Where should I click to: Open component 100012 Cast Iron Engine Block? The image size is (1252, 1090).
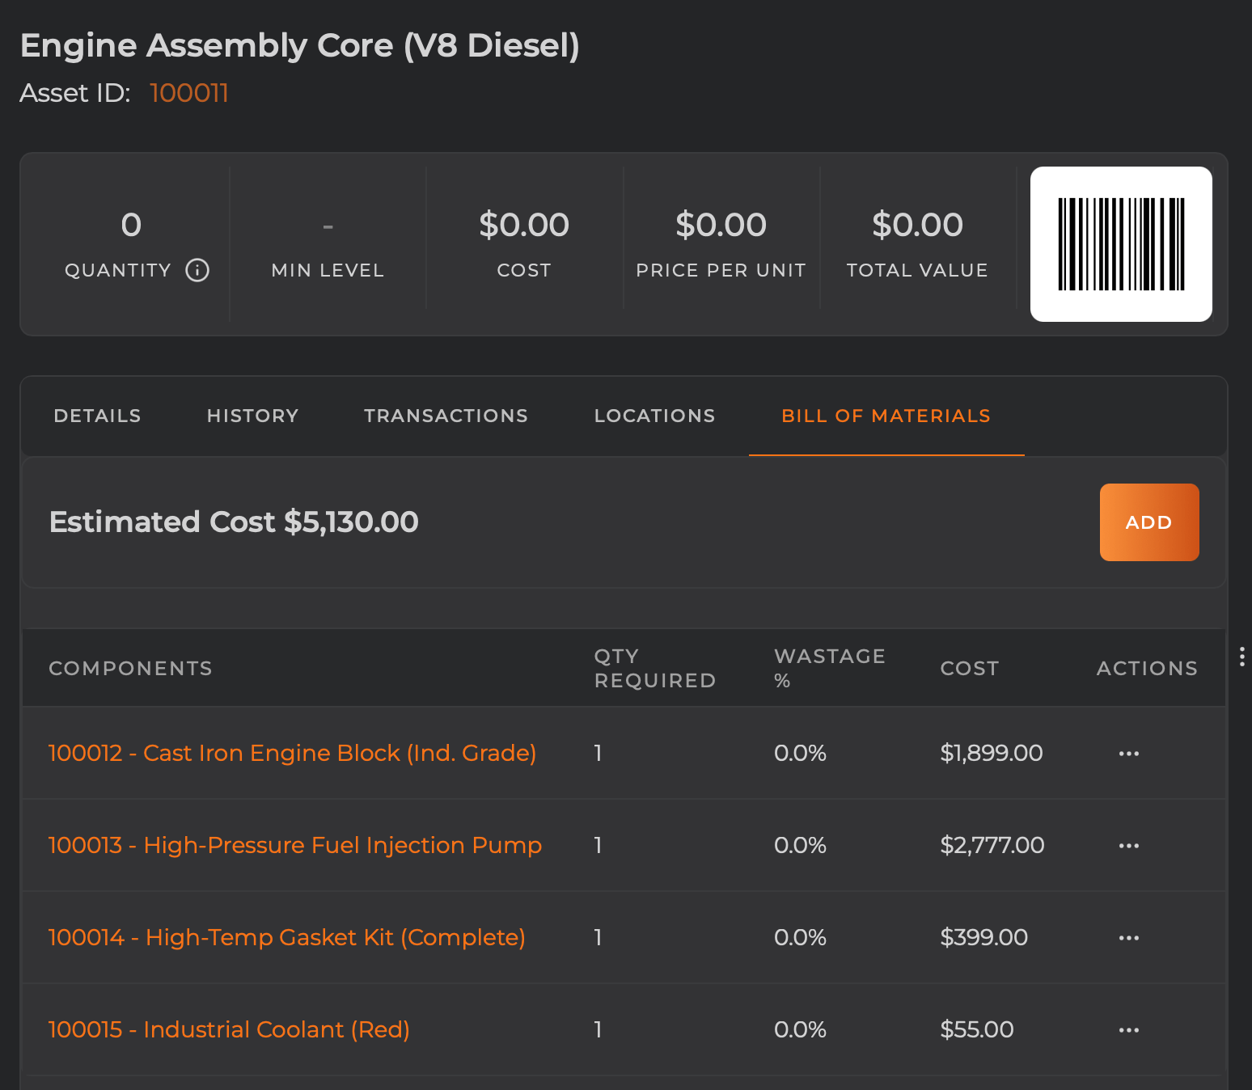292,753
